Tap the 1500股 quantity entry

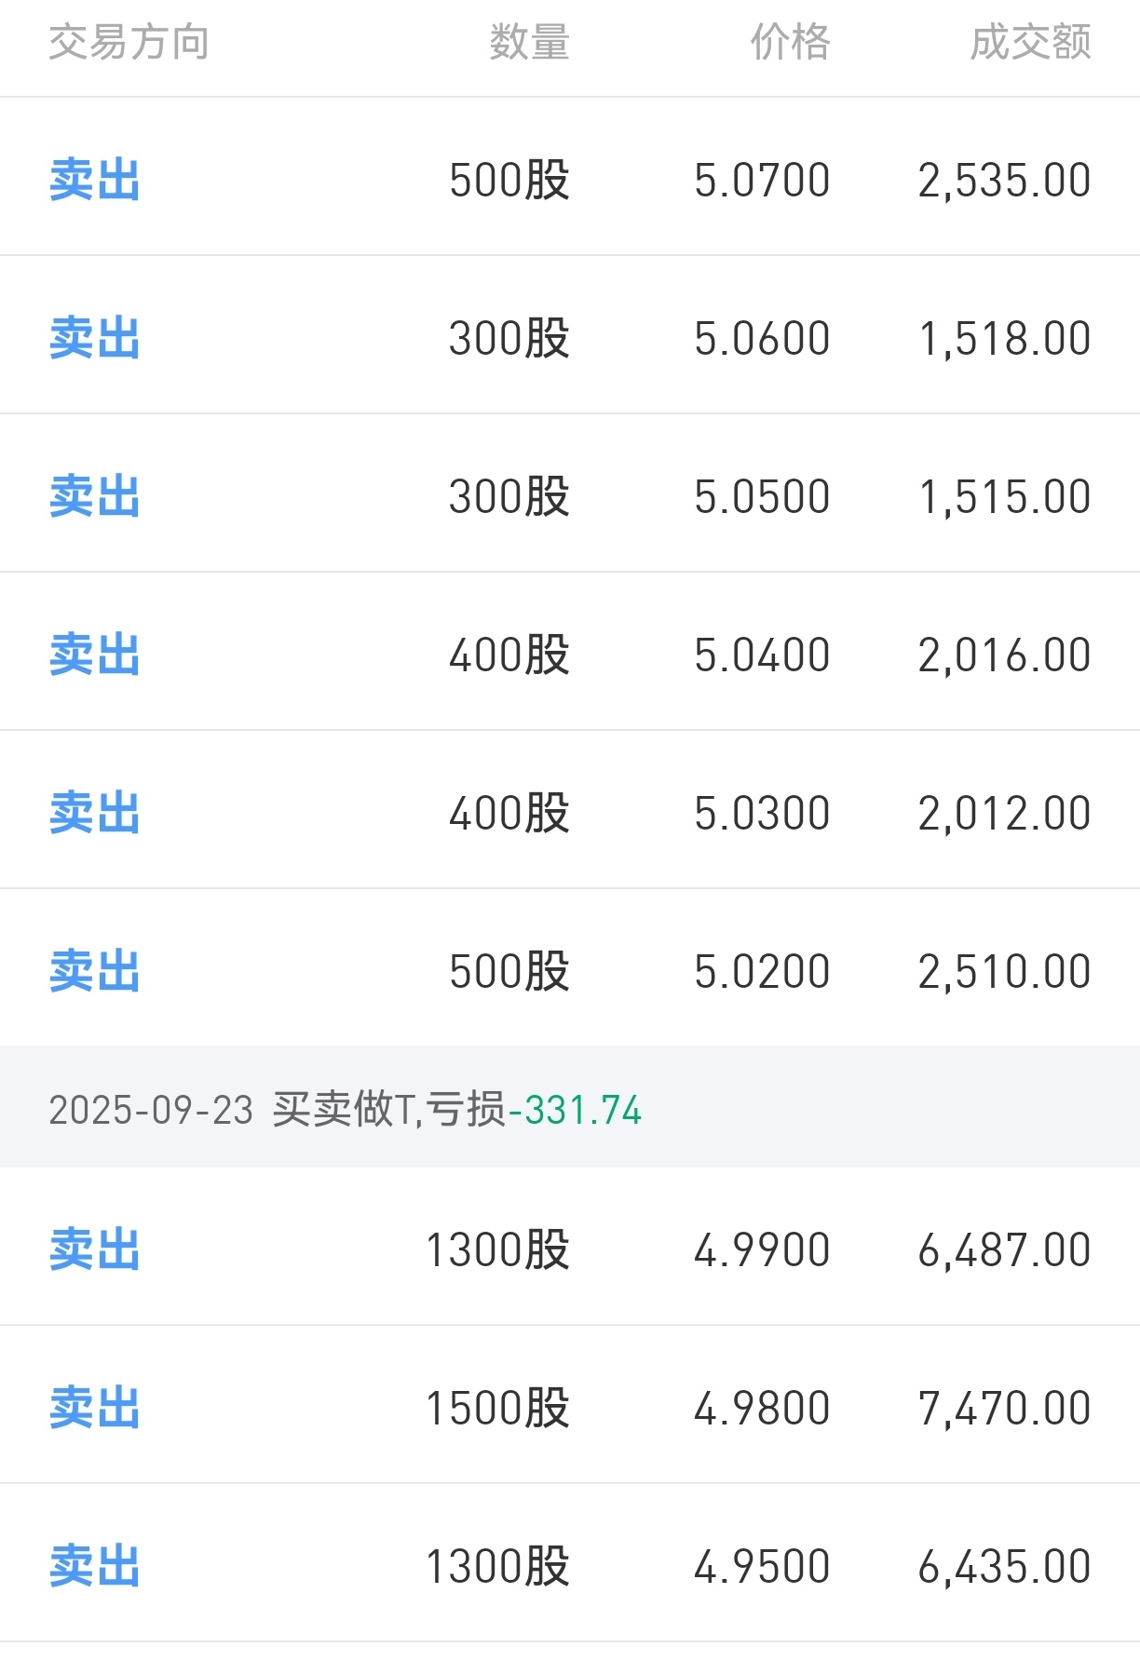(497, 1408)
